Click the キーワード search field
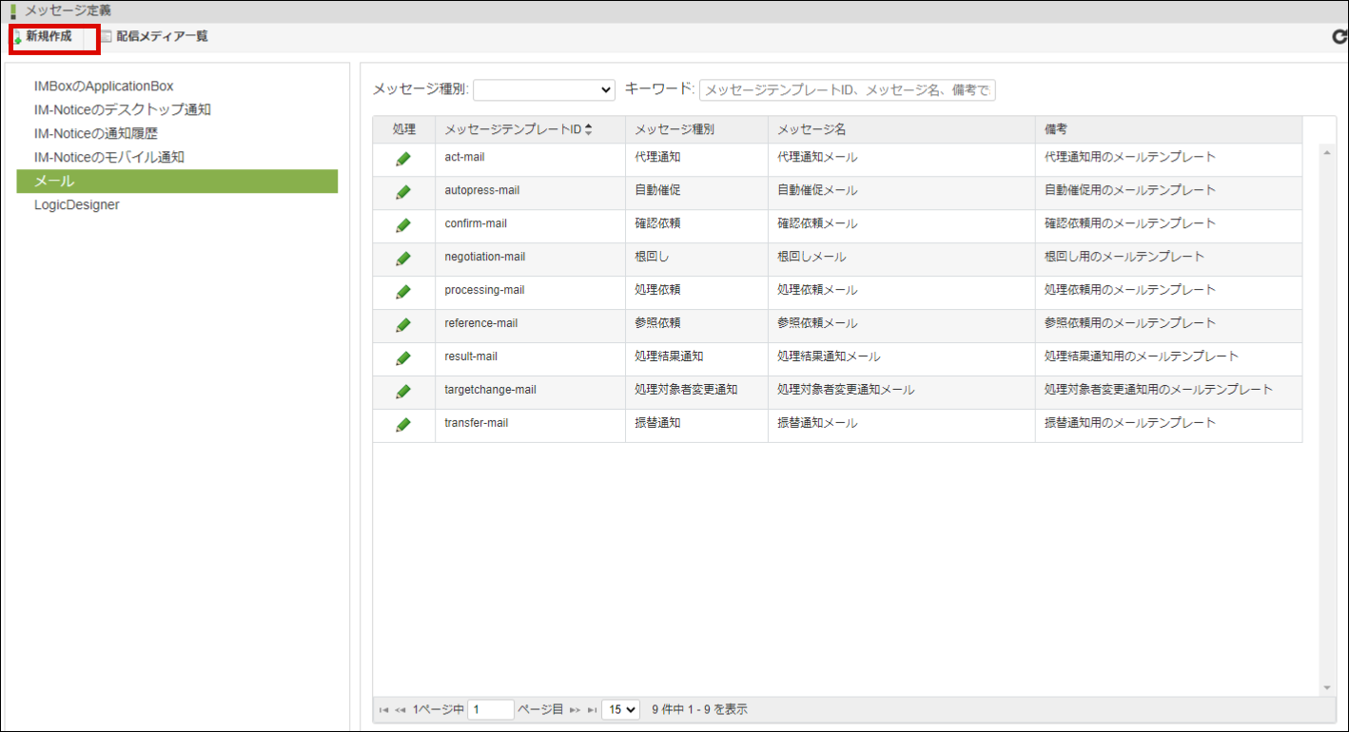Image resolution: width=1349 pixels, height=732 pixels. coord(847,90)
